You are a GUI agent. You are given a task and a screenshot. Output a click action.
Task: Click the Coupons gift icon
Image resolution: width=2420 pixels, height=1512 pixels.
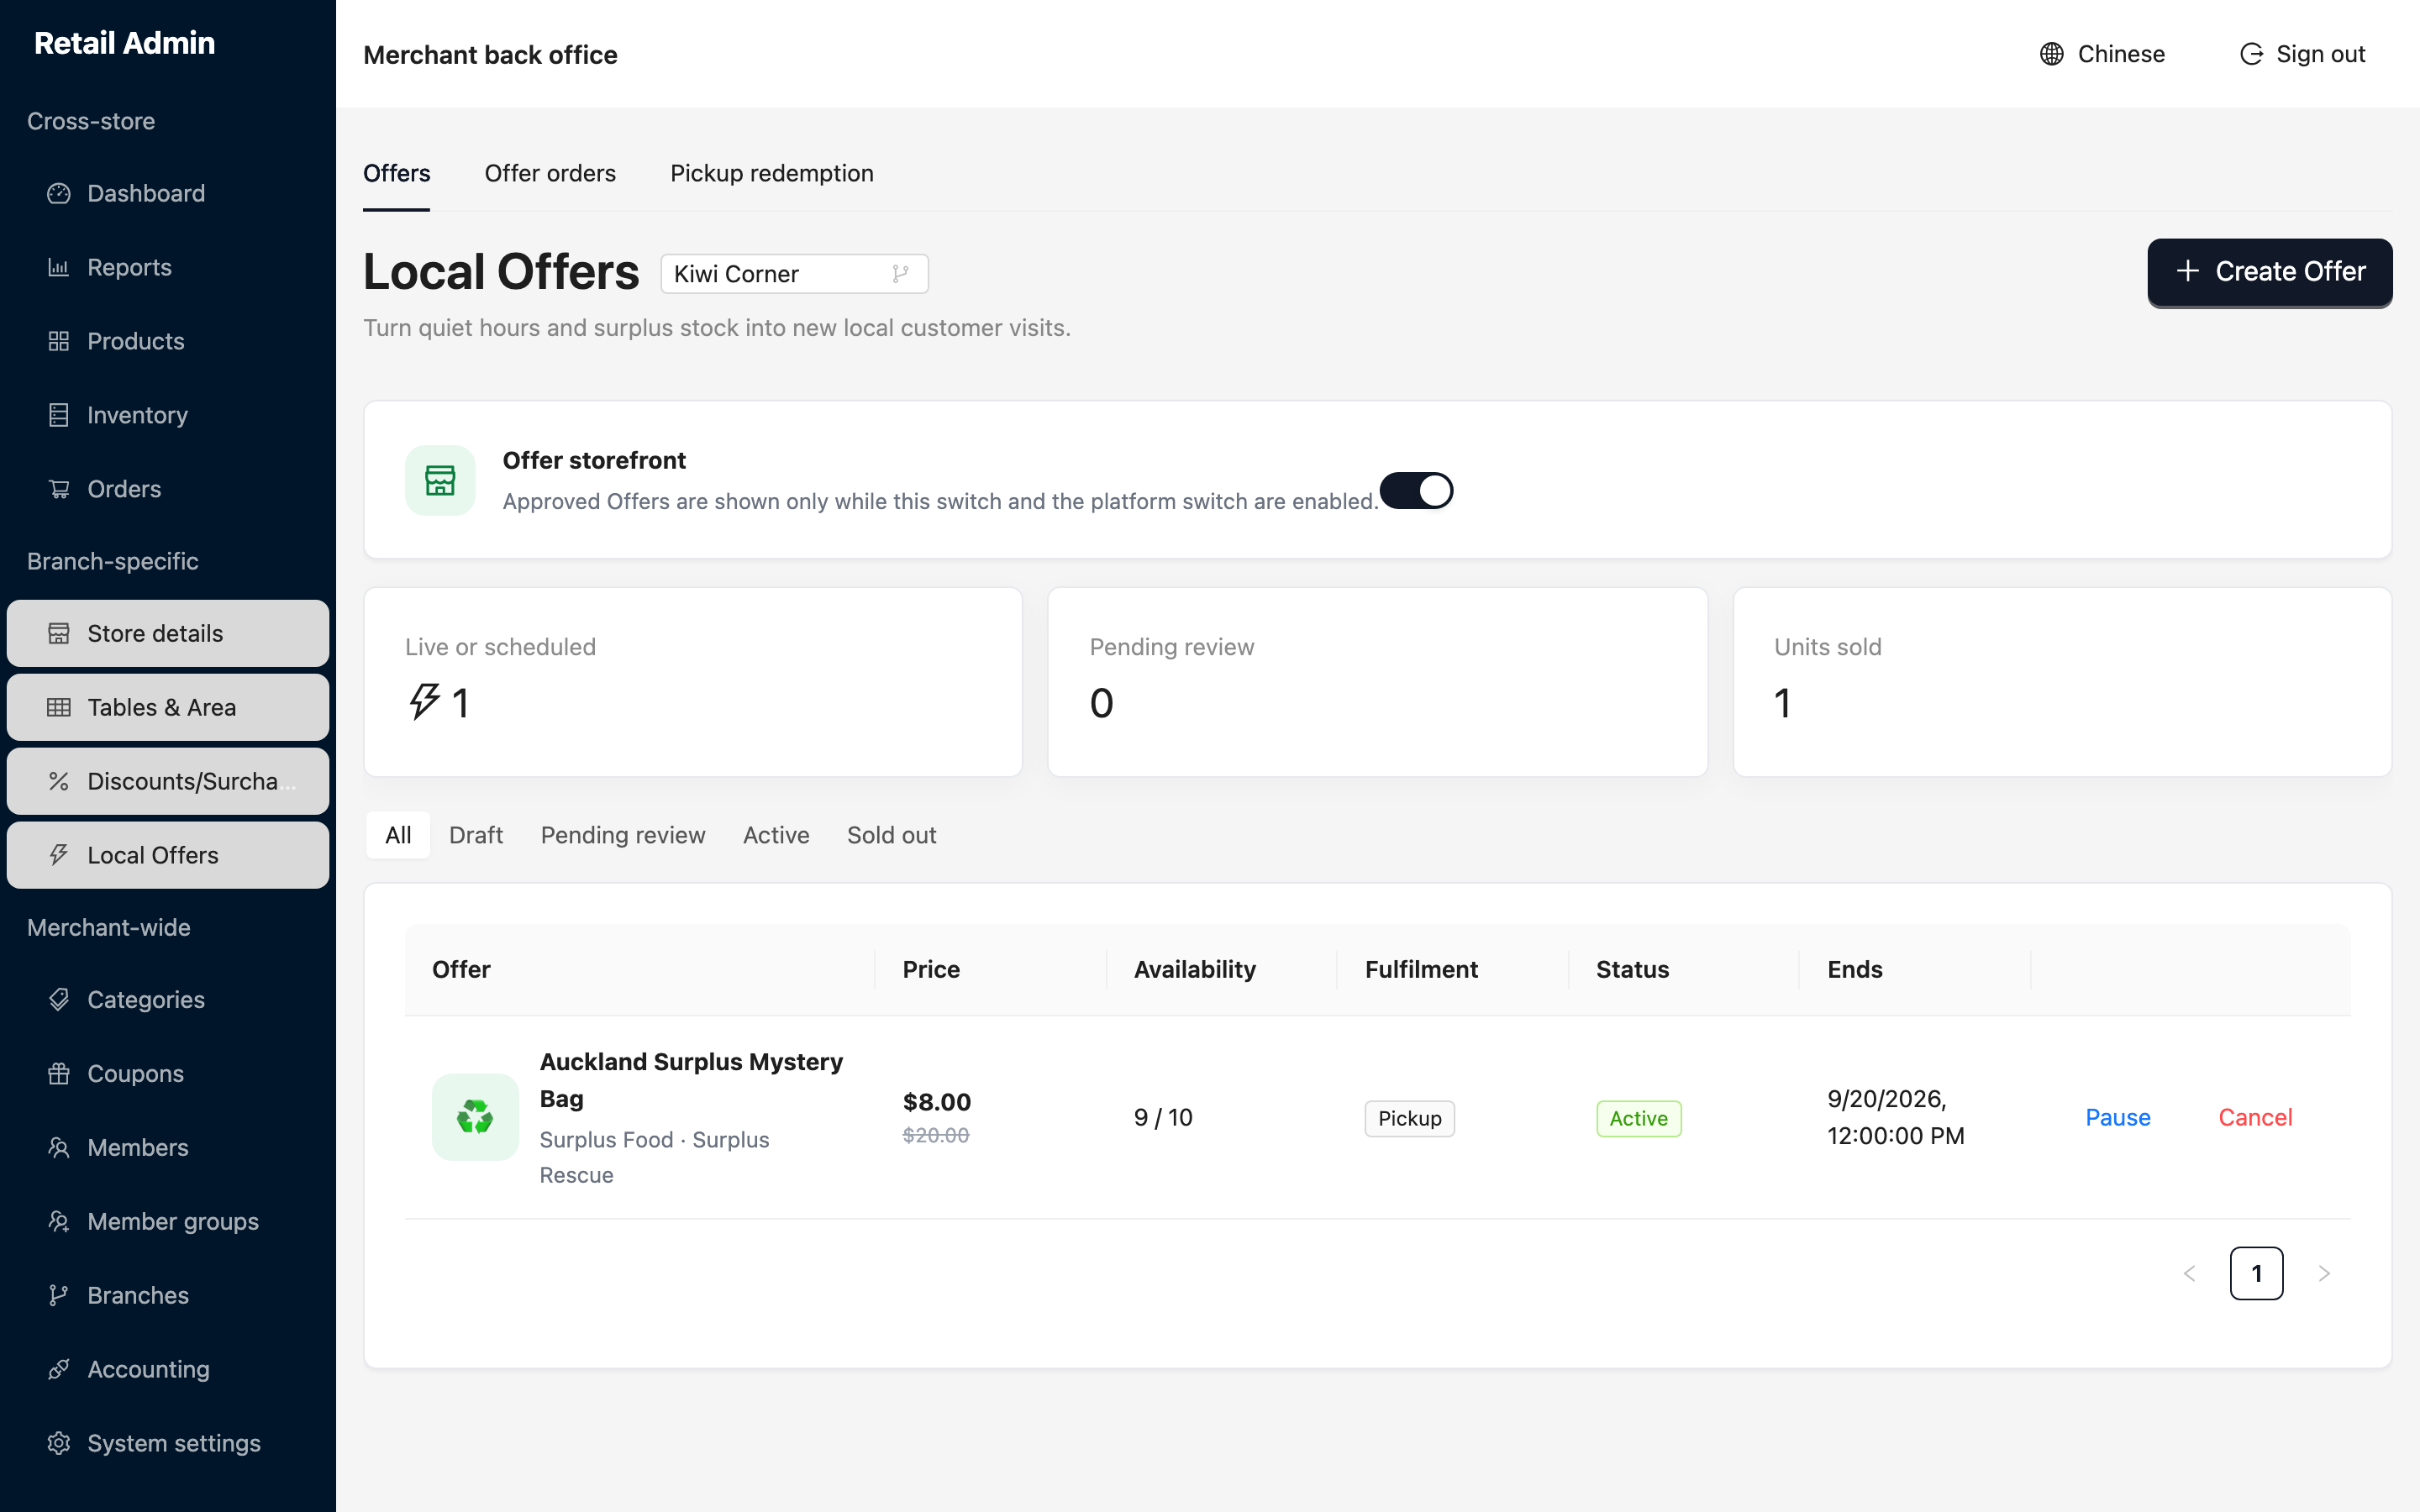click(x=59, y=1073)
